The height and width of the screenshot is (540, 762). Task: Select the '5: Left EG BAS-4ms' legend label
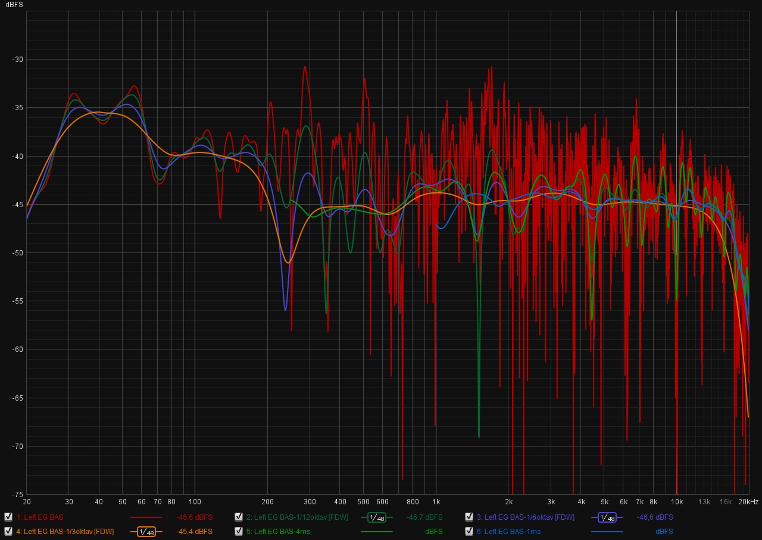[x=278, y=532]
